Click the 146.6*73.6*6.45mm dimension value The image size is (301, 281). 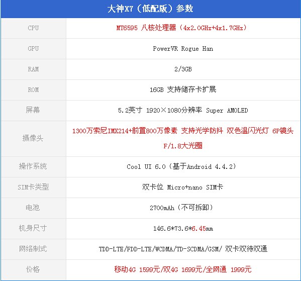pyautogui.click(x=183, y=229)
